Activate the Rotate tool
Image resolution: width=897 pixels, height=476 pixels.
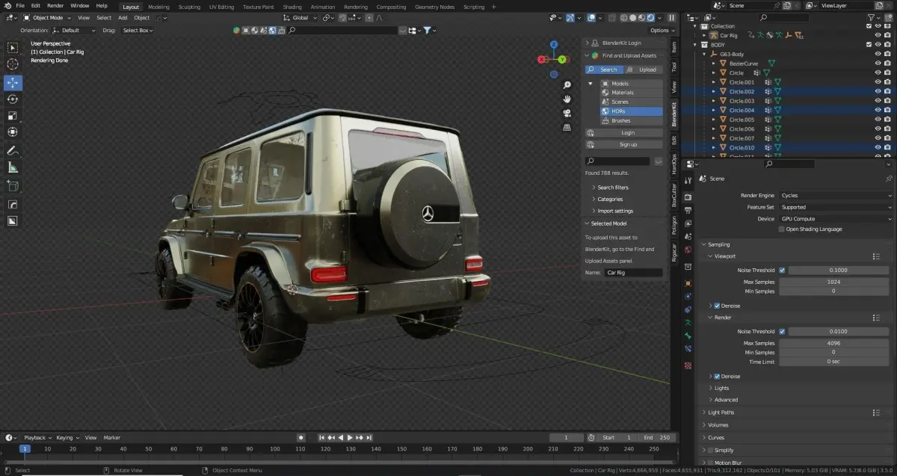coord(13,99)
